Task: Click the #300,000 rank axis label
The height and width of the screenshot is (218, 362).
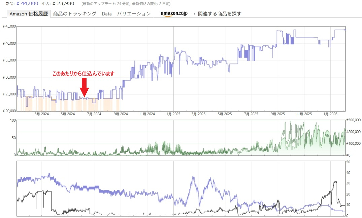Action: tap(354, 120)
